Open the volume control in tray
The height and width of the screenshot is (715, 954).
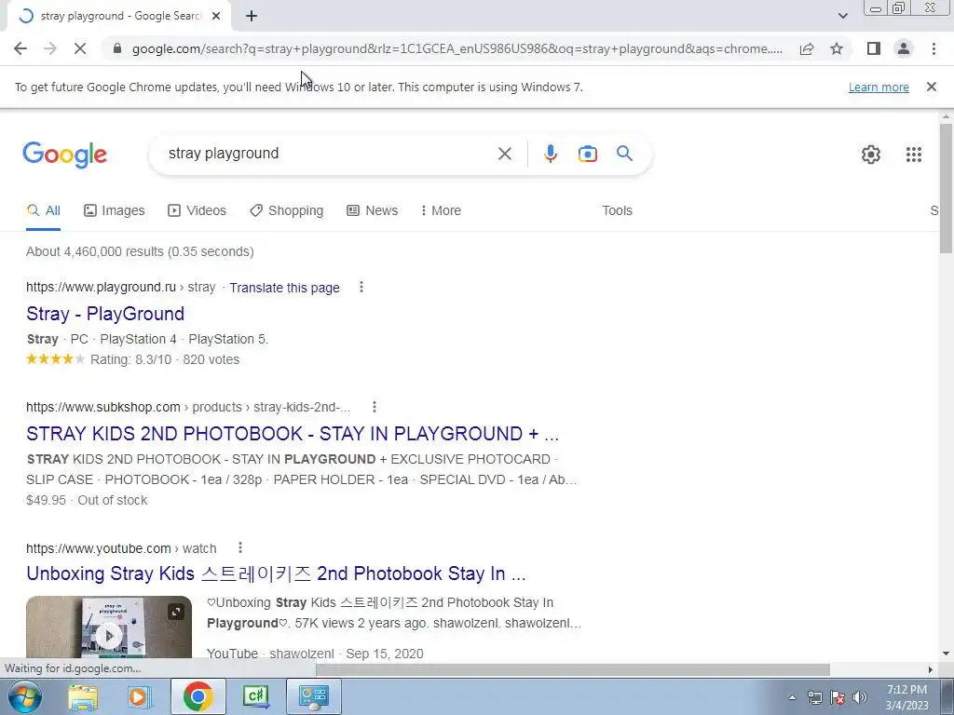click(860, 697)
